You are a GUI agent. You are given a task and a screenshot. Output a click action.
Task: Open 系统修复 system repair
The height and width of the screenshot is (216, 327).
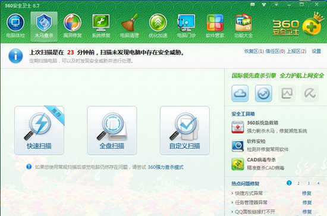[101, 26]
